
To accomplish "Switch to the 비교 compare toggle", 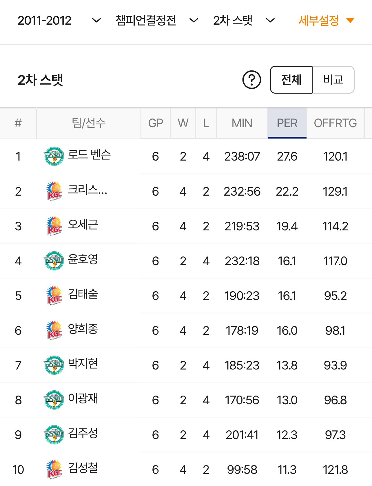I will point(333,80).
